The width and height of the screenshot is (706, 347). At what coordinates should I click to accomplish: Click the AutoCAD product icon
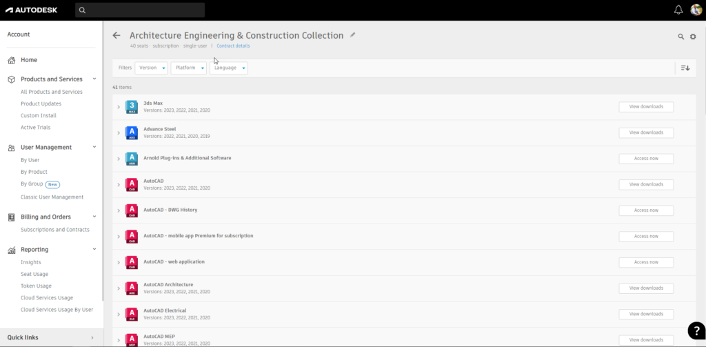pos(132,185)
